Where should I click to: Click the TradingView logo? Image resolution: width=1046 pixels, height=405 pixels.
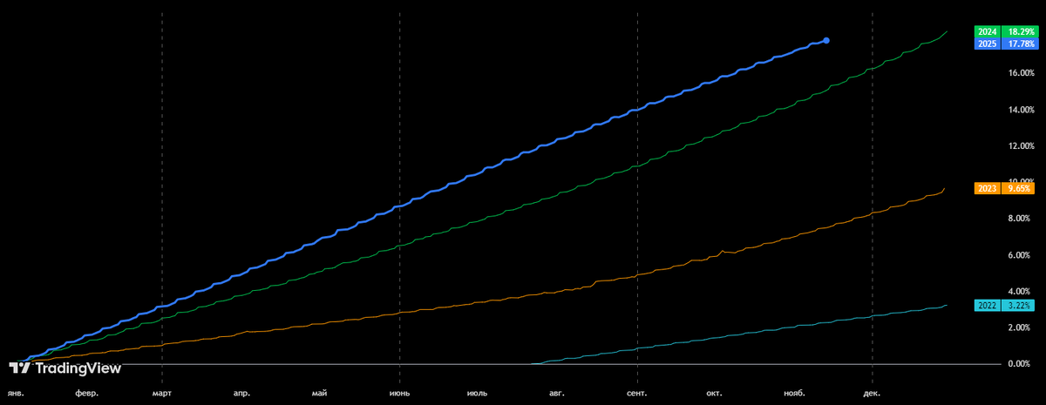(x=65, y=368)
